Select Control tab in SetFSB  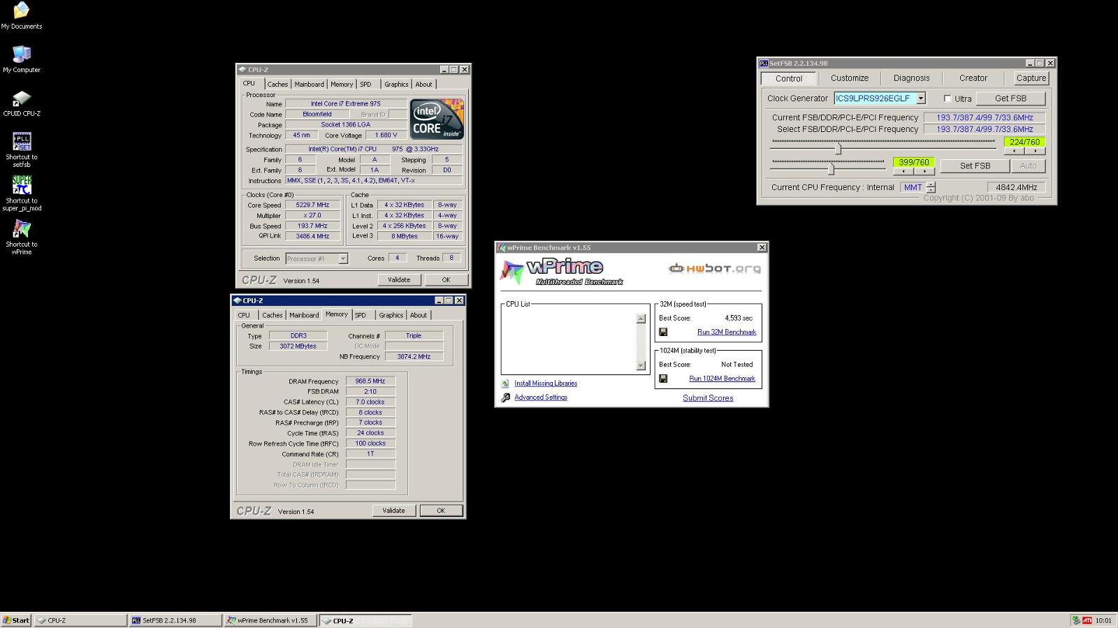pyautogui.click(x=789, y=78)
